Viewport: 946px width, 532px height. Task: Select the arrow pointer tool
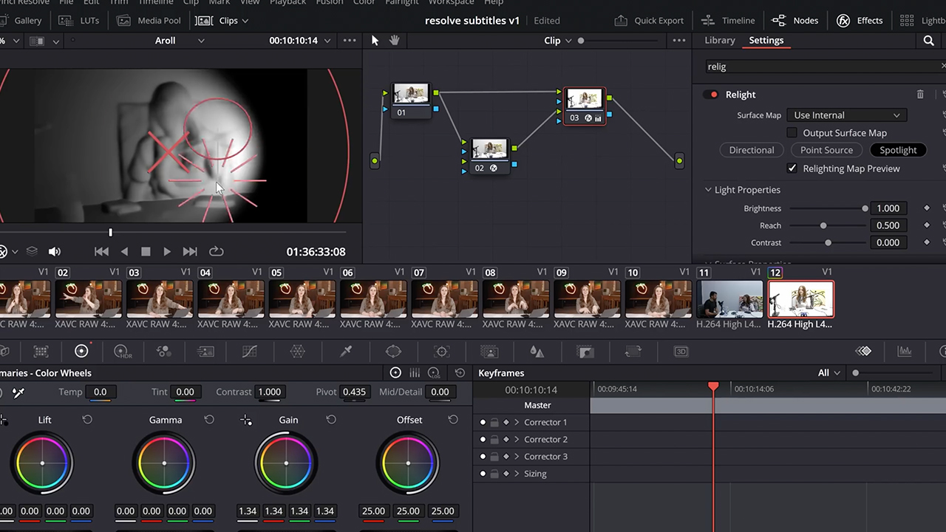(x=375, y=41)
